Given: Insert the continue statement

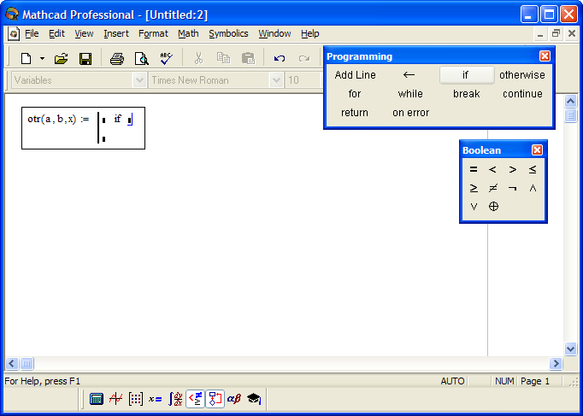Looking at the screenshot, I should [x=522, y=94].
